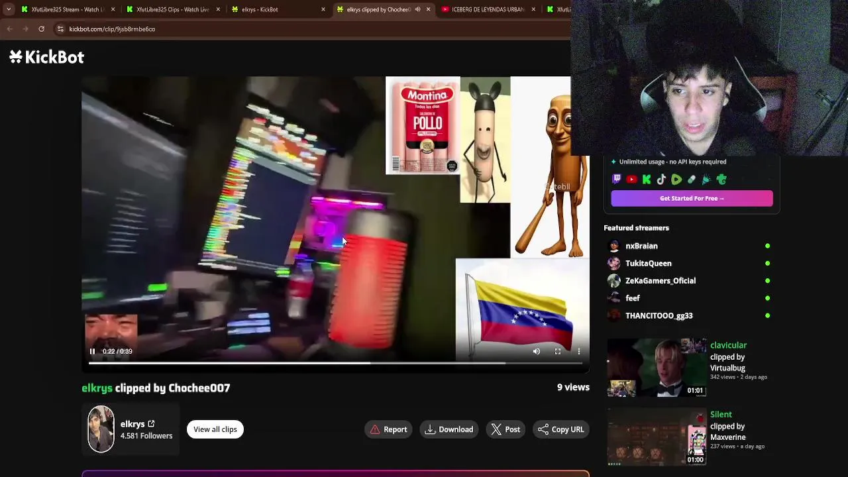The image size is (848, 477).
Task: Close the XfutLibre325 Clips tab
Action: point(218,9)
